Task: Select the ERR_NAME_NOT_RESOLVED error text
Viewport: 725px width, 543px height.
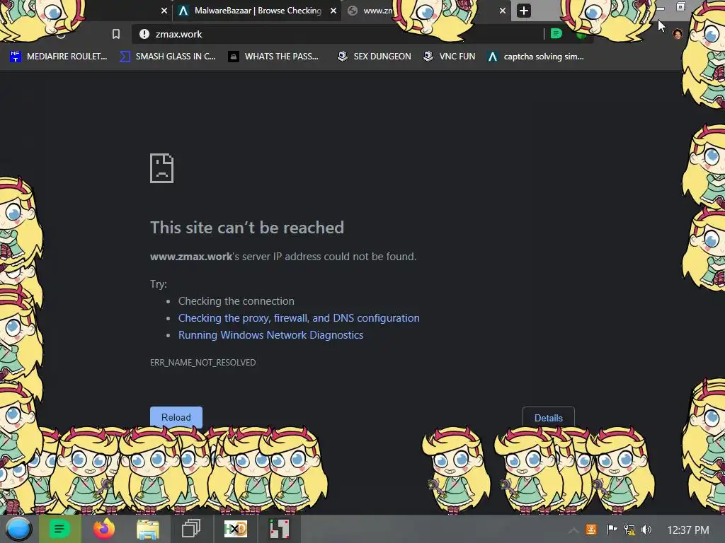Action: coord(202,363)
